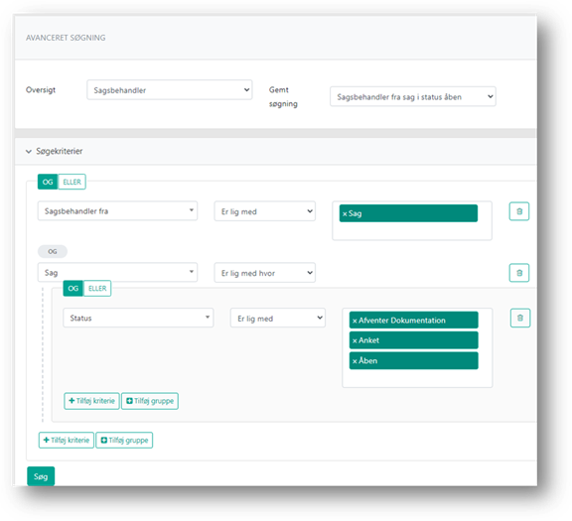Viewport: 572px width, 521px height.
Task: Open the Oversigt dropdown showing Sagsbehandler
Action: pyautogui.click(x=169, y=90)
